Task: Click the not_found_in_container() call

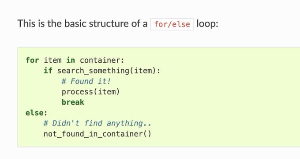Action: click(97, 134)
